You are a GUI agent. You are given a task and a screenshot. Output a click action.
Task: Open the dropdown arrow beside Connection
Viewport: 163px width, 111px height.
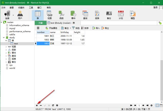pos(13,15)
